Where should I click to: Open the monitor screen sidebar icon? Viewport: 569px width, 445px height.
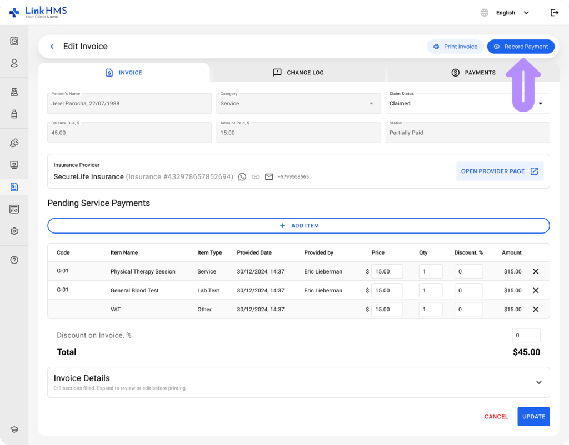pyautogui.click(x=14, y=165)
